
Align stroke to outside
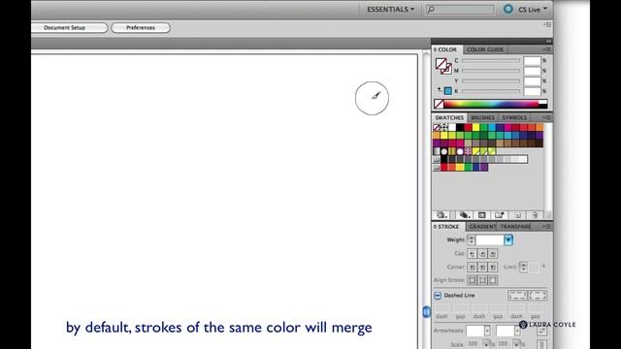[x=493, y=280]
